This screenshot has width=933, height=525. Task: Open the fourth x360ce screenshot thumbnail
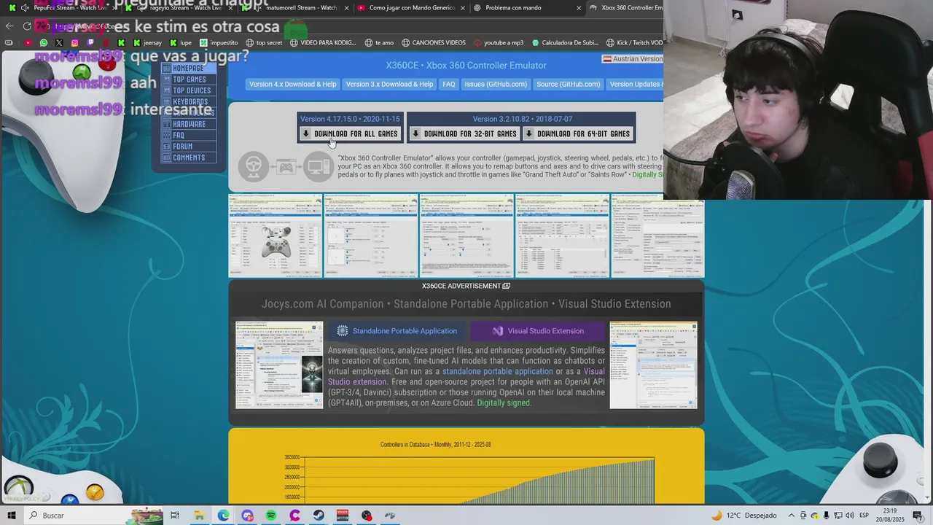[x=562, y=236]
